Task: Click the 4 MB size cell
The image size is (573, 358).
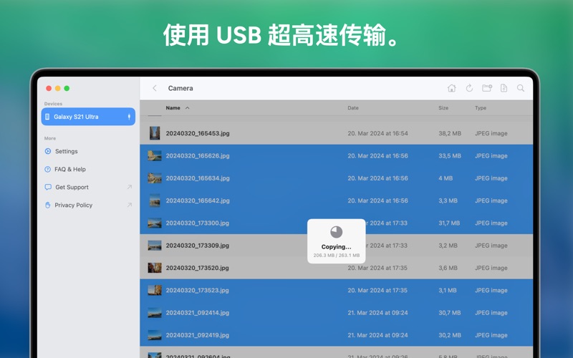Action: click(x=446, y=178)
